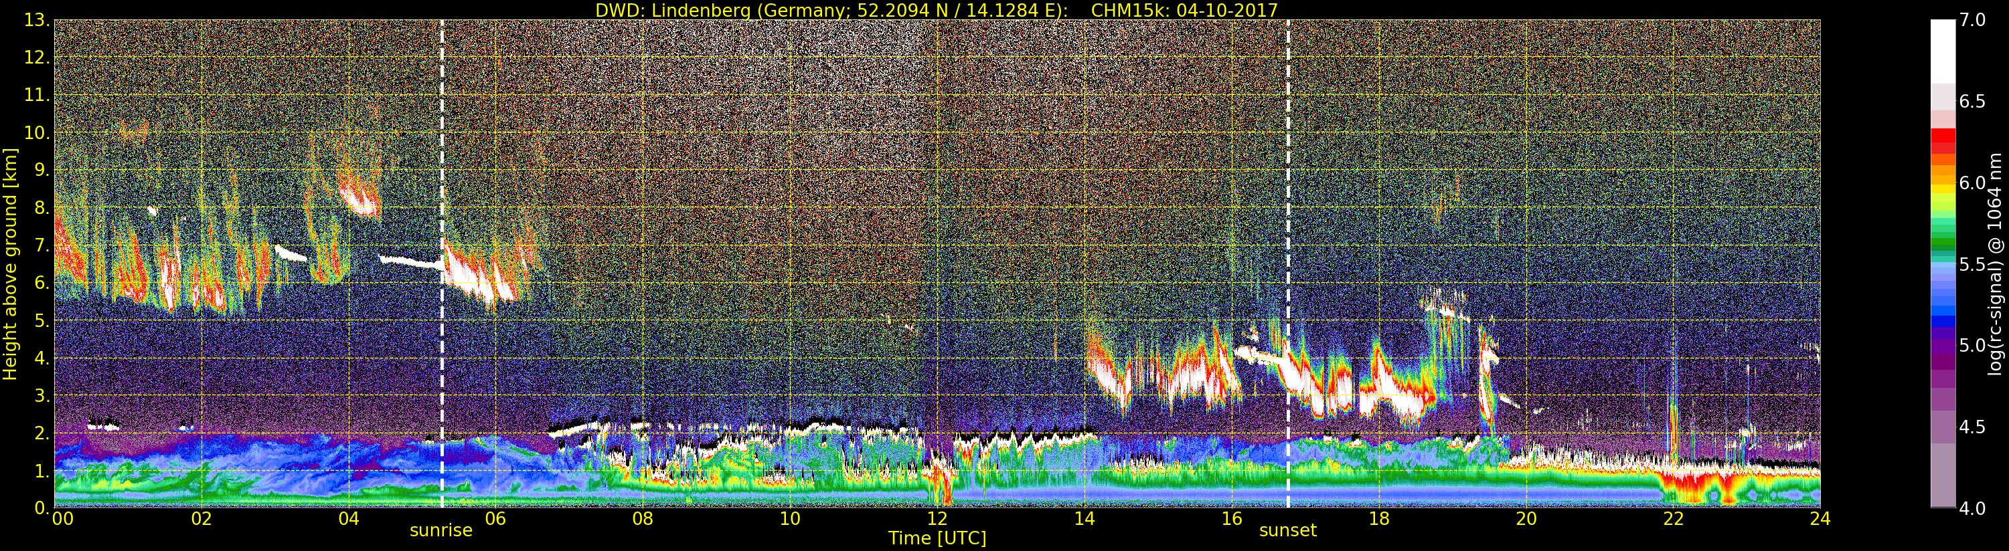This screenshot has width=2009, height=551.
Task: Click the log(rc-signal) colorbar label
Action: pyautogui.click(x=1996, y=264)
